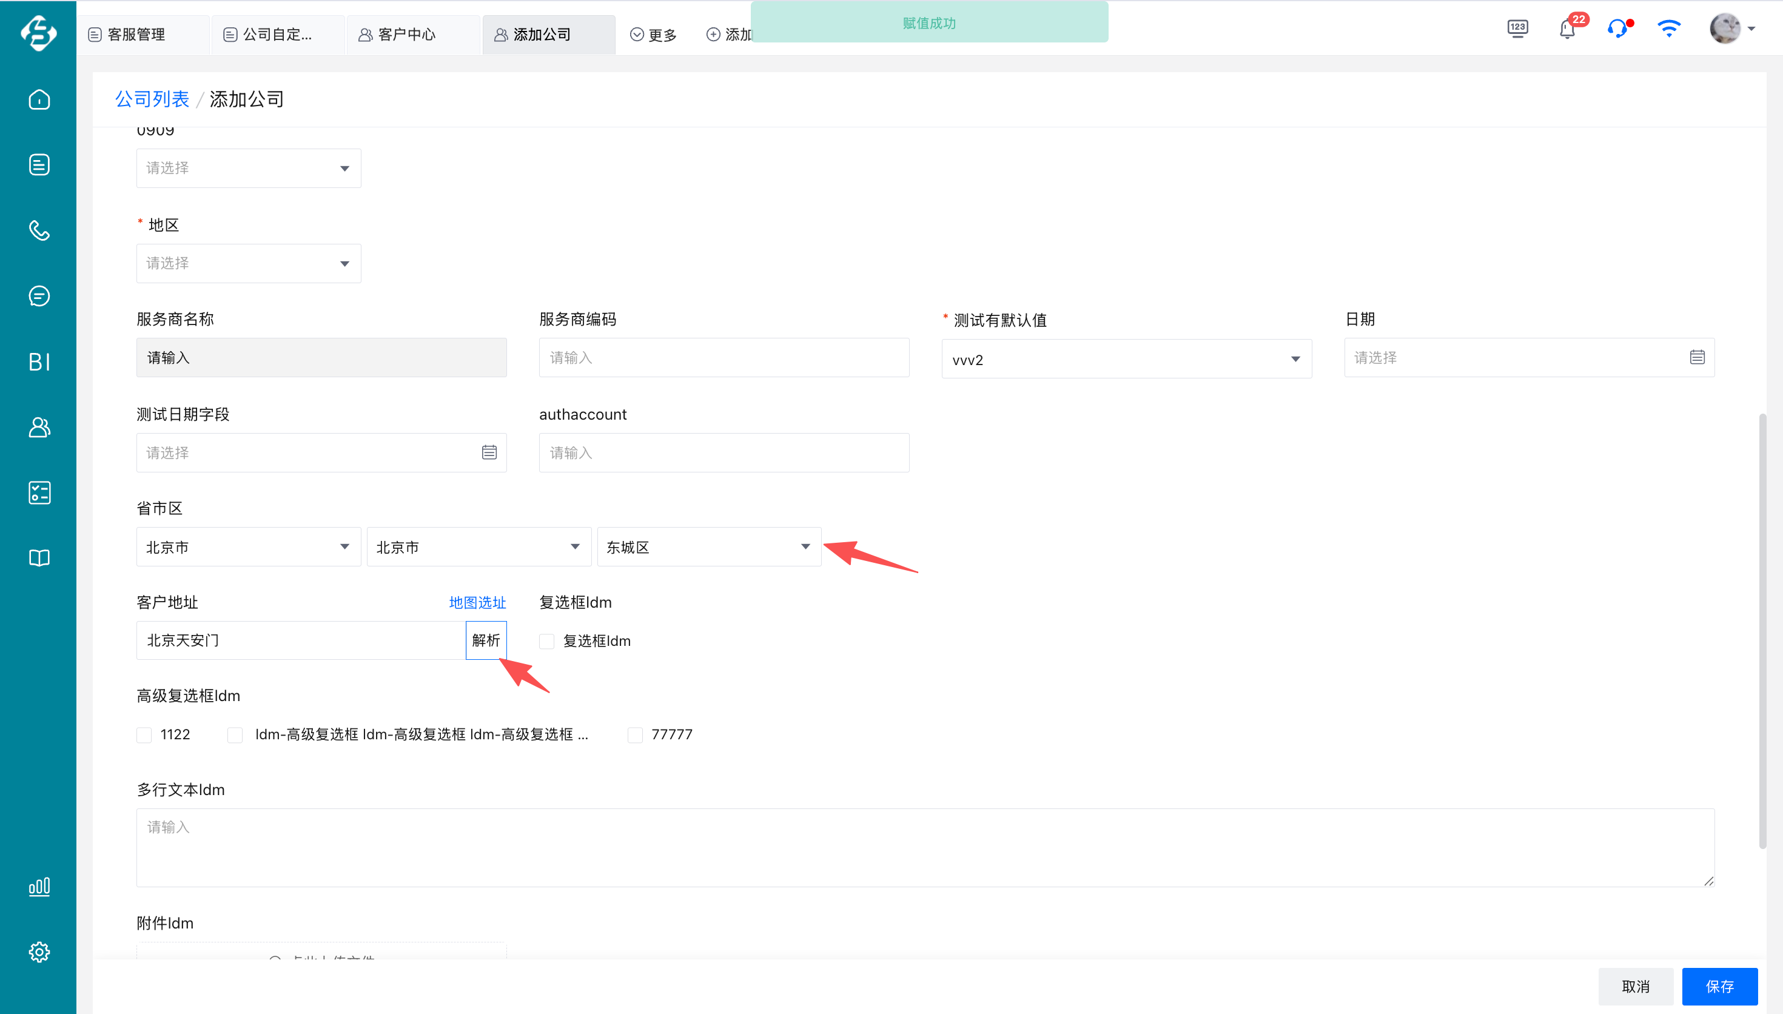The width and height of the screenshot is (1783, 1014).
Task: Open the 测试有默认值 dropdown showing vvv2
Action: 1126,360
